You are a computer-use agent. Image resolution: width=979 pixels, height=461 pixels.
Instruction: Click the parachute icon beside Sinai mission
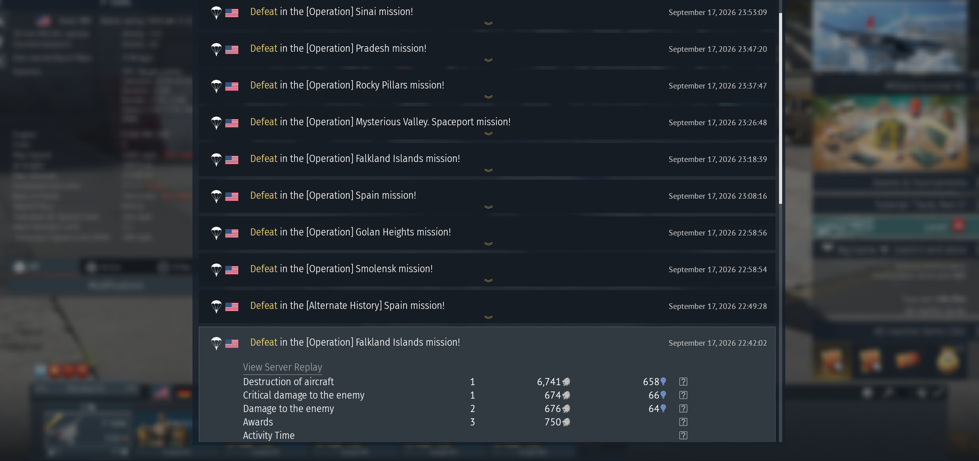[216, 13]
